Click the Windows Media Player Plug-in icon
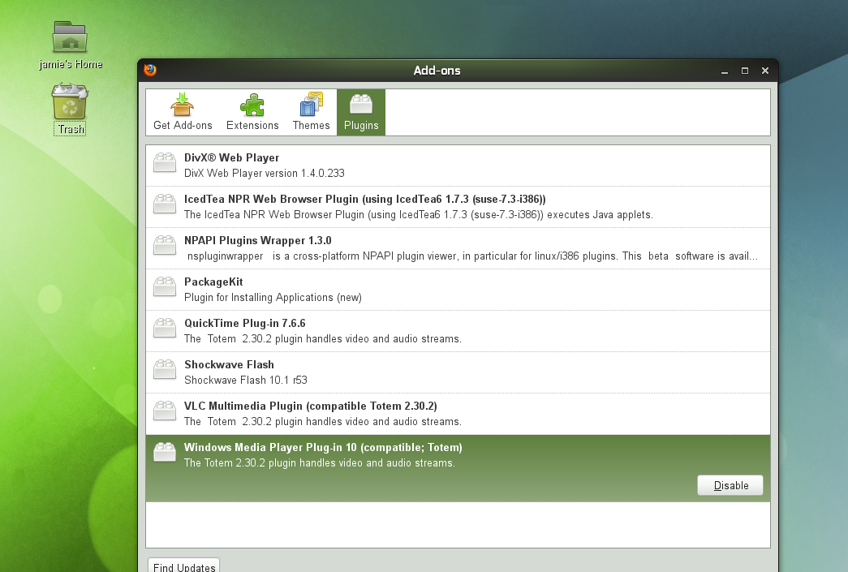Viewport: 848px width, 572px height. [x=165, y=452]
